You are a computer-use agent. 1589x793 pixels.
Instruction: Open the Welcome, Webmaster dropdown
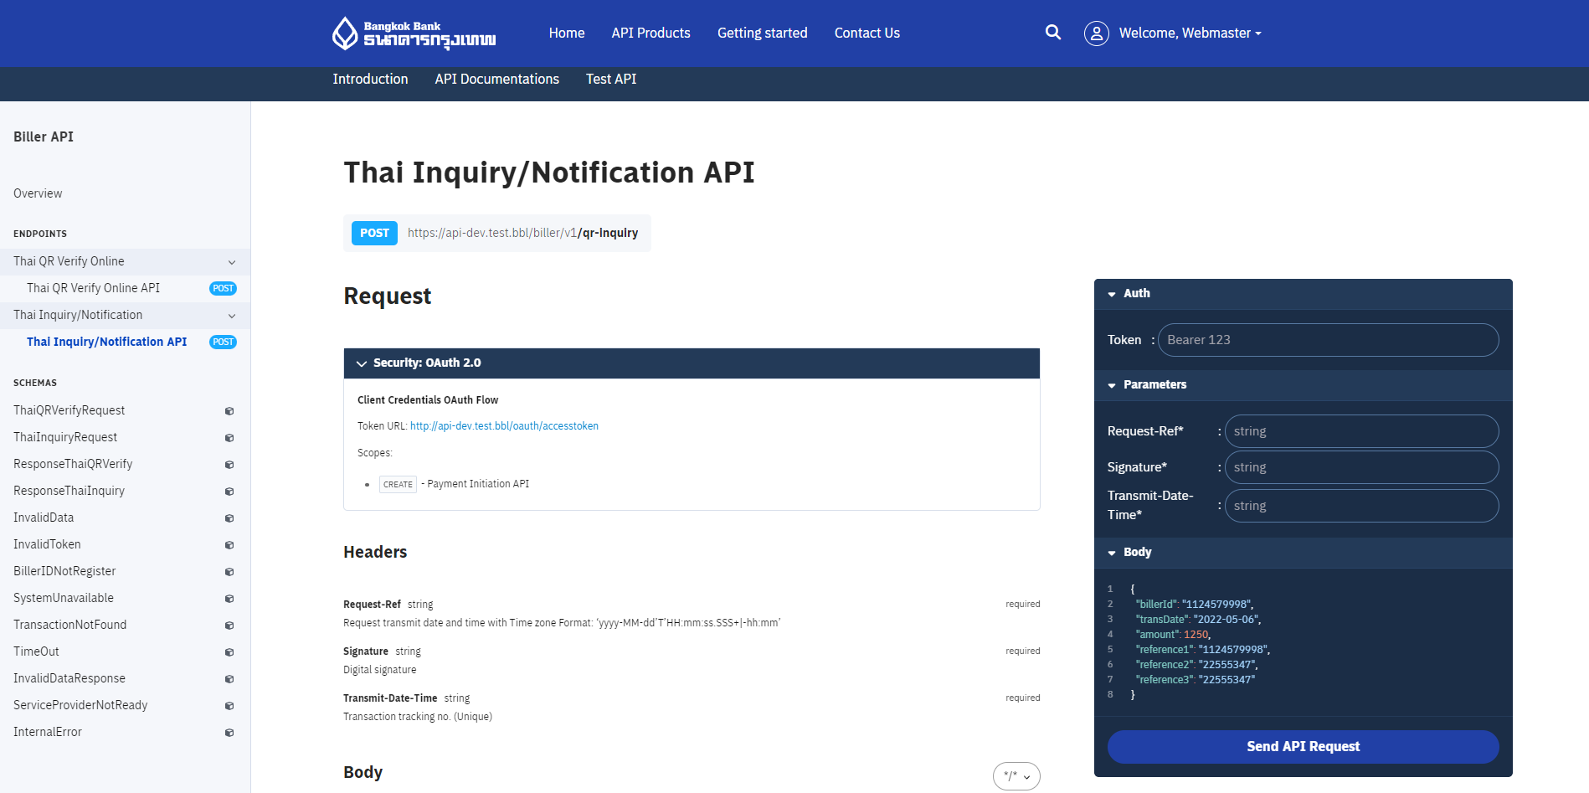point(1190,33)
